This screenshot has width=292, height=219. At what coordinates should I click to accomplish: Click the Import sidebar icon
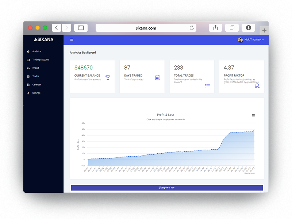[x=28, y=68]
